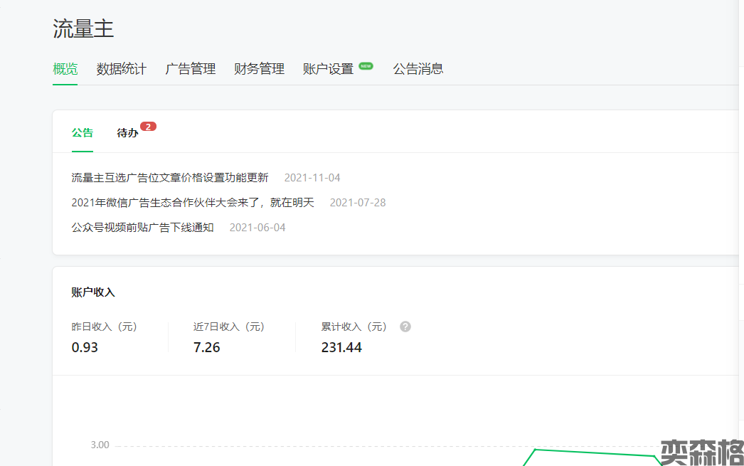Screen dimensions: 744x466
Task: Click the green income chart line
Action: (594, 452)
